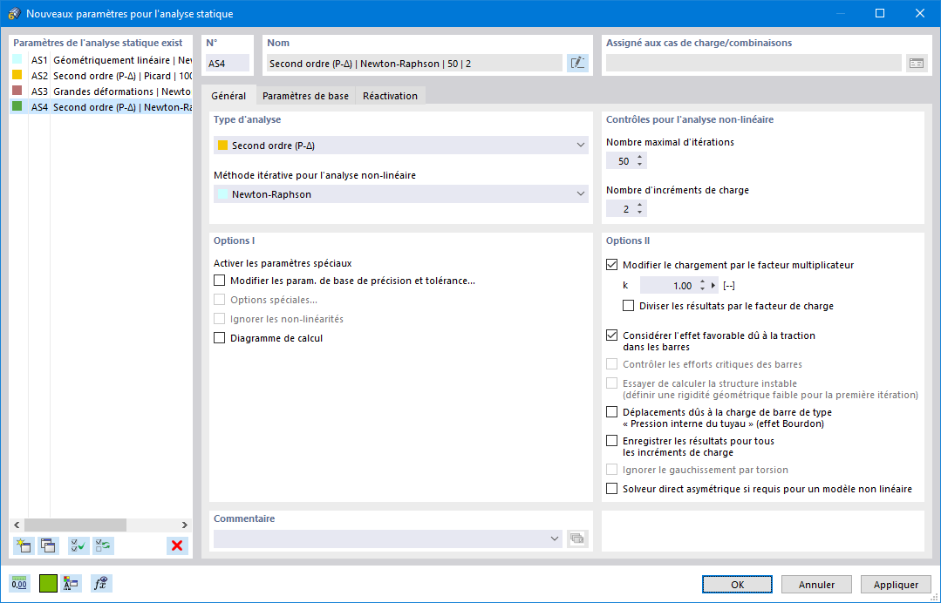
Task: Click the select all checkmark icon
Action: 78,545
